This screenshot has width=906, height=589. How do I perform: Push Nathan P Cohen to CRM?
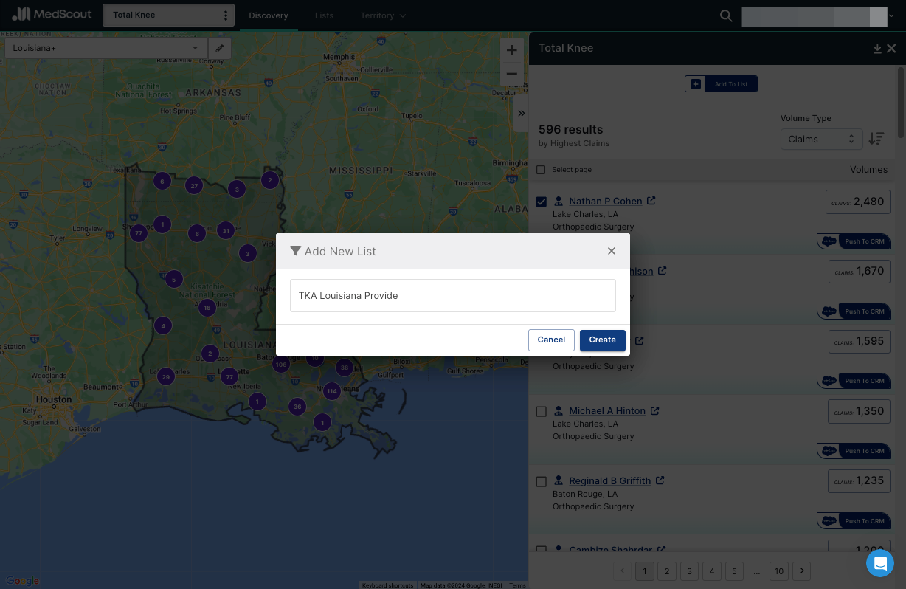[854, 241]
